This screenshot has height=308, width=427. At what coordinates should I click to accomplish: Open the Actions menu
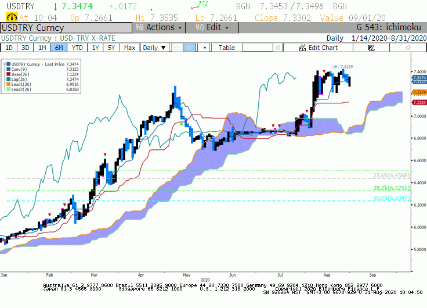pyautogui.click(x=159, y=27)
